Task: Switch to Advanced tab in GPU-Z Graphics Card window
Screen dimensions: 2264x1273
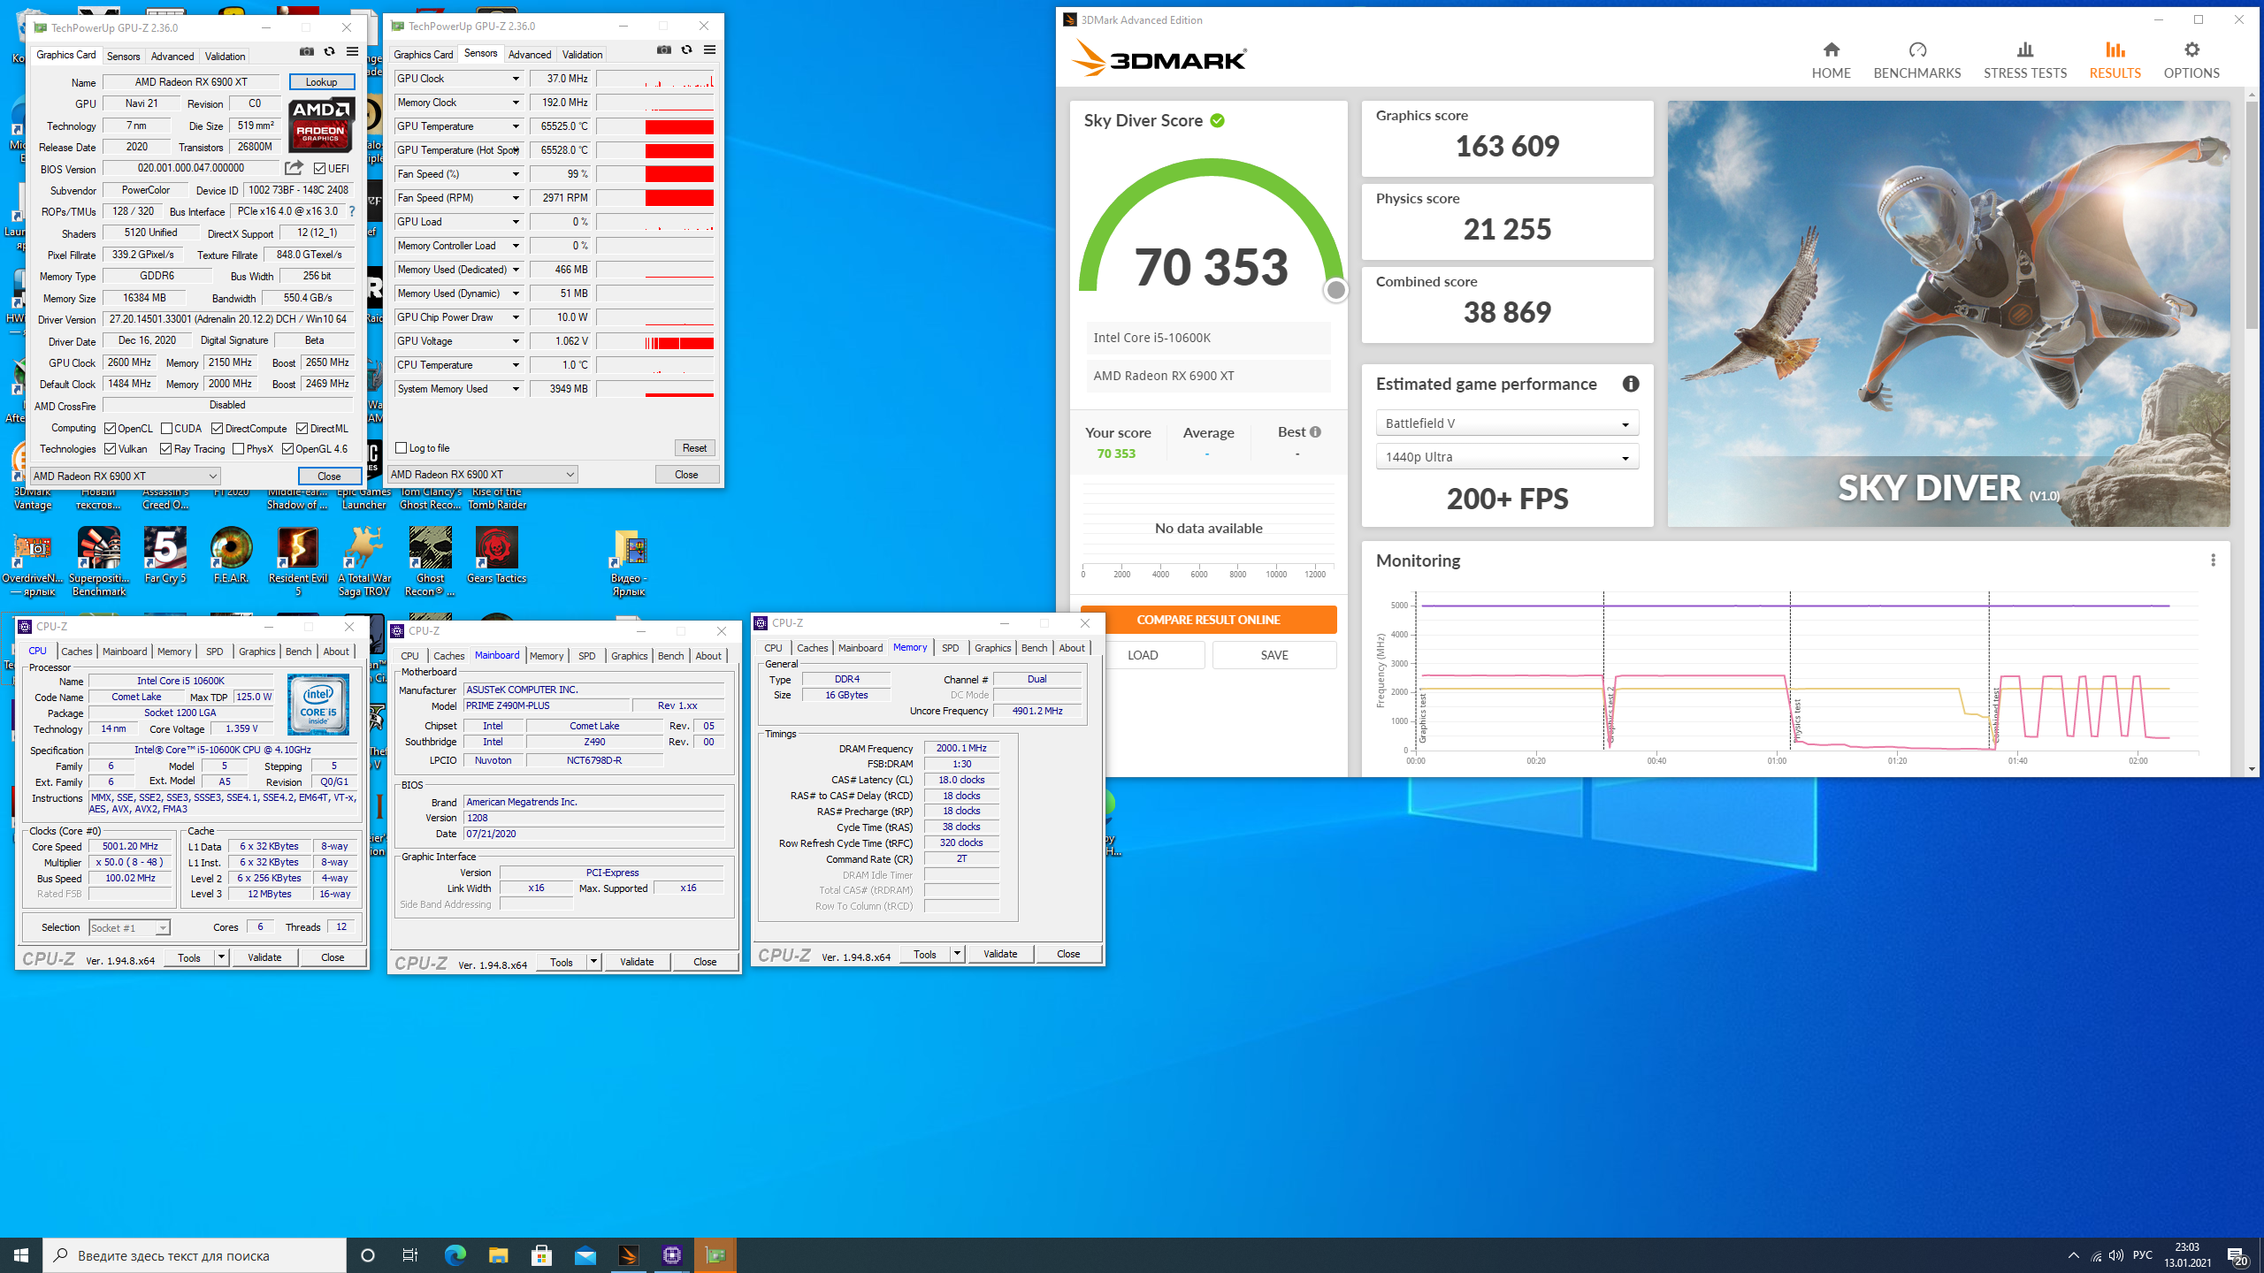Action: [172, 56]
